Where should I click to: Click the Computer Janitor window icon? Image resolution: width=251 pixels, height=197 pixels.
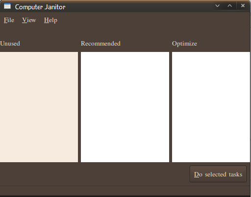(7, 6)
